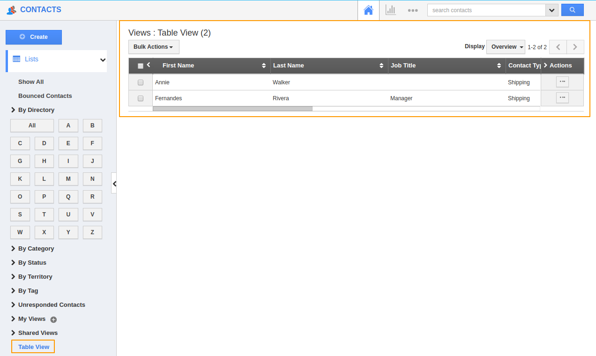Toggle the select-all header checkbox
596x356 pixels.
point(141,66)
